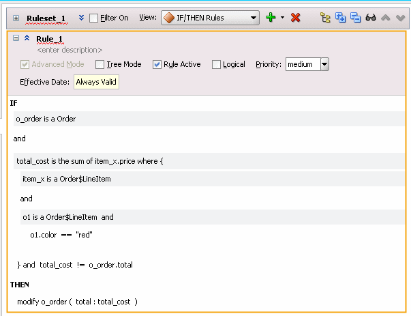Click the move rule up arrow
The width and height of the screenshot is (411, 316).
pyautogui.click(x=386, y=18)
